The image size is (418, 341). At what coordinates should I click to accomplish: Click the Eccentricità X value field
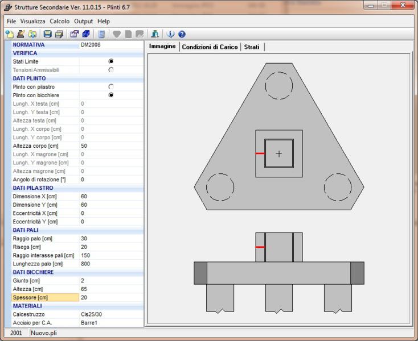(x=111, y=213)
